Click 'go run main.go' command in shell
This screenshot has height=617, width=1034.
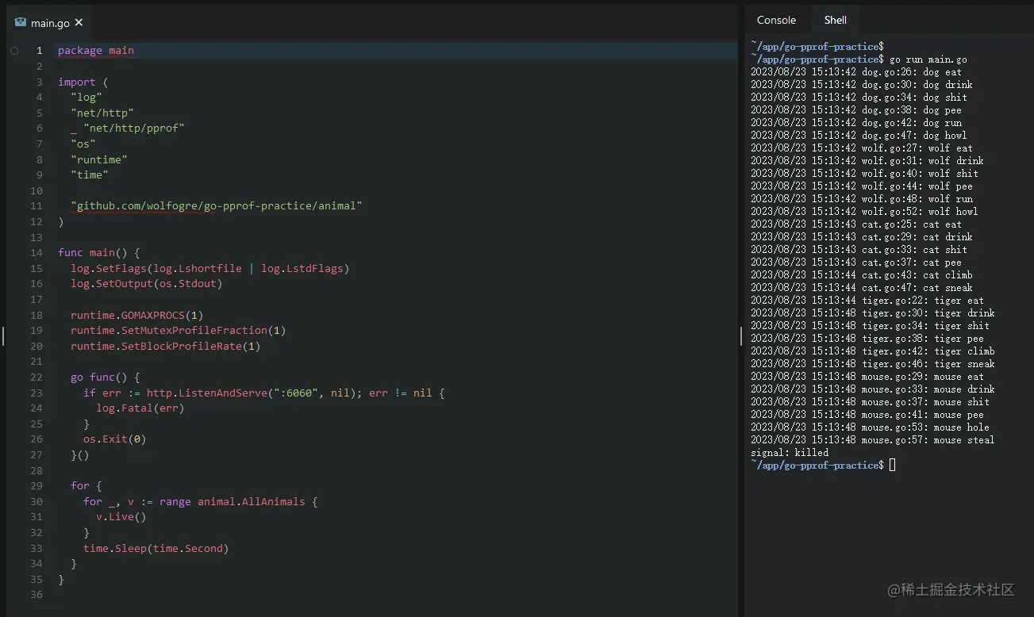(x=928, y=59)
